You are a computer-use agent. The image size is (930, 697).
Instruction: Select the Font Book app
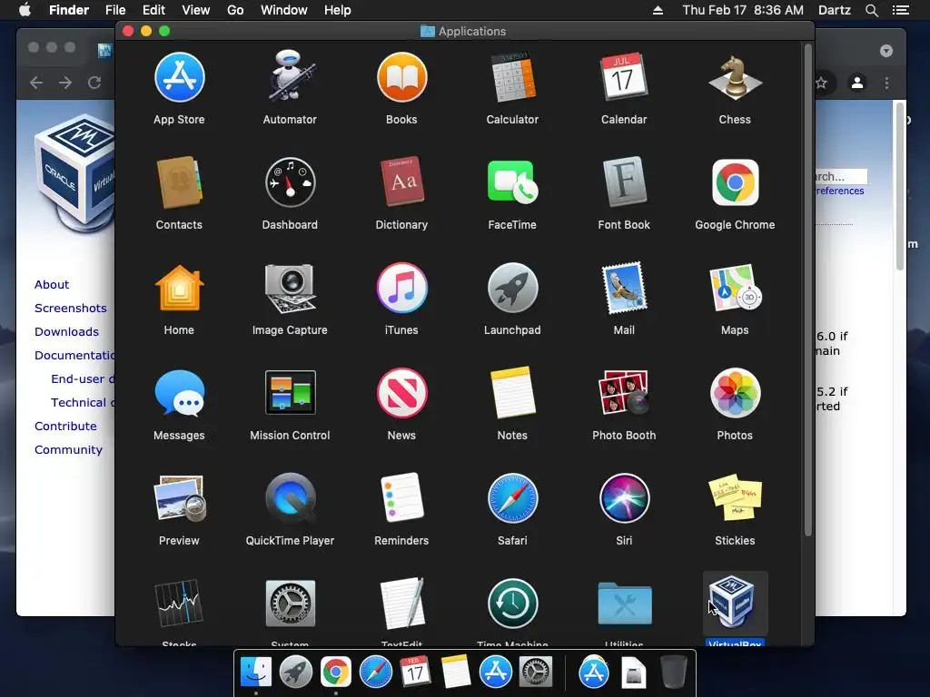(x=624, y=182)
